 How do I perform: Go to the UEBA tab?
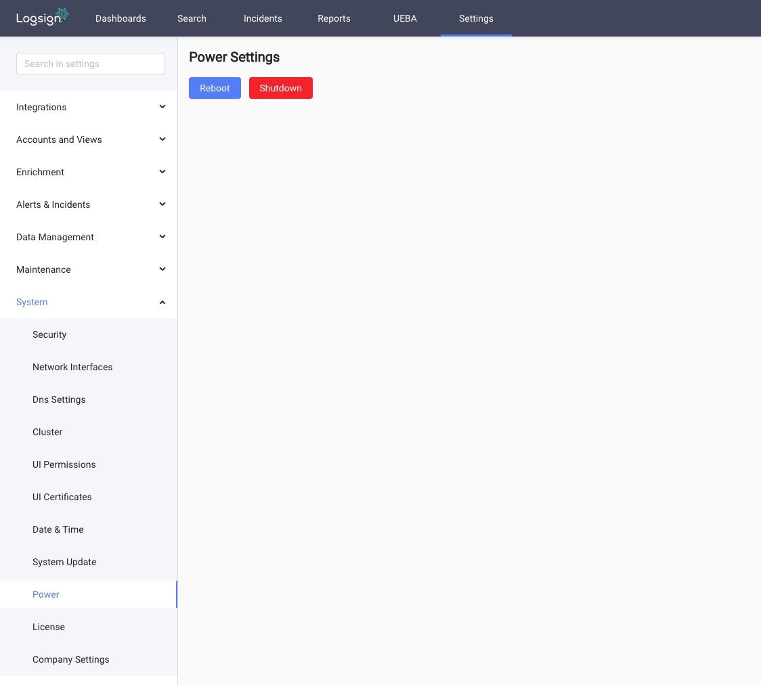[405, 18]
